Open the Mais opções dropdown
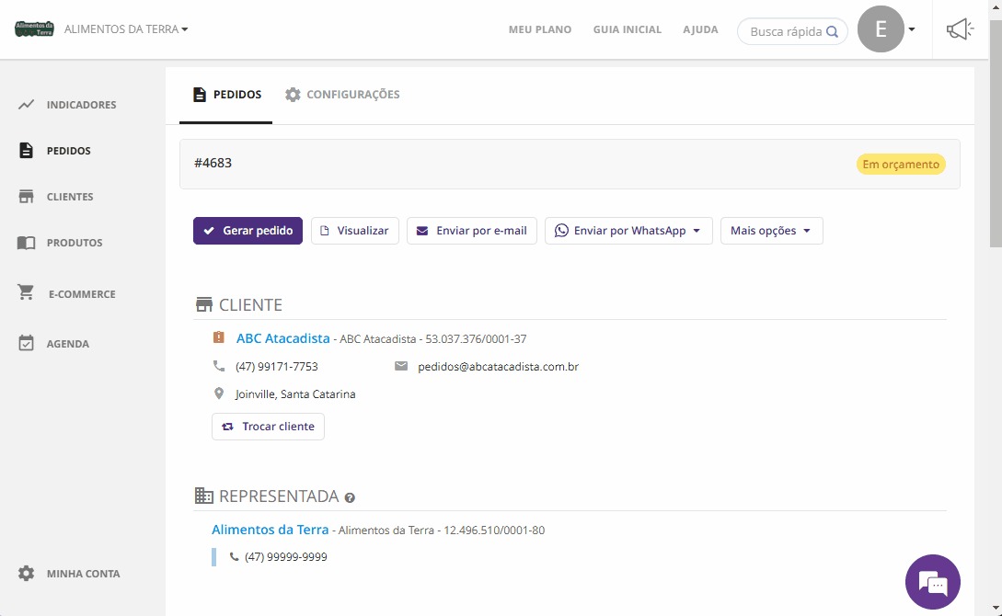The image size is (1002, 616). coord(771,231)
